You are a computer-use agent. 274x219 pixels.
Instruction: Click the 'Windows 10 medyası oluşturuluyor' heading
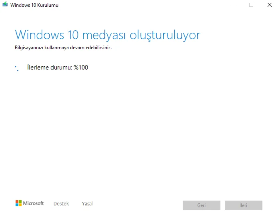coord(108,35)
